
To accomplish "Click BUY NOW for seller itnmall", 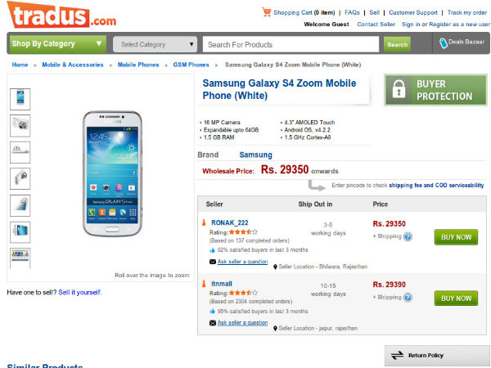I will [x=456, y=298].
